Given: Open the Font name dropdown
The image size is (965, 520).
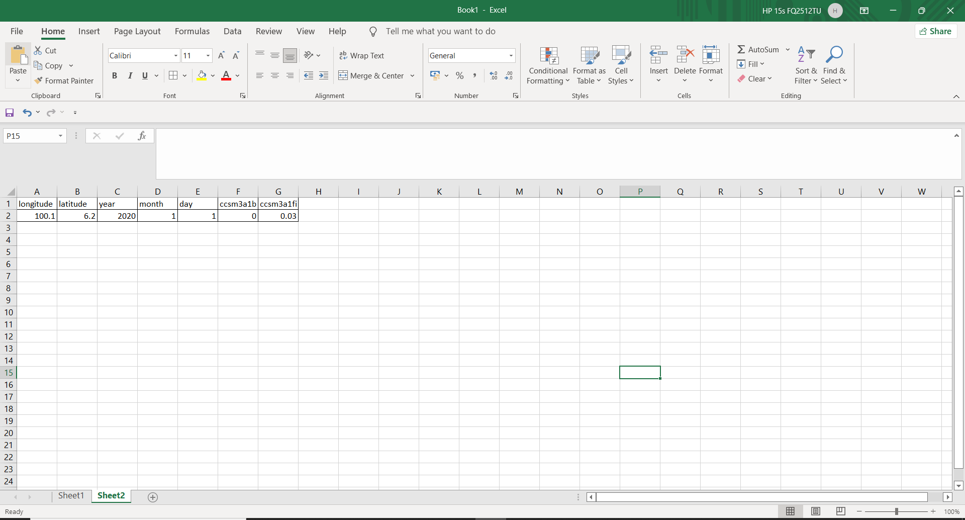Looking at the screenshot, I should (175, 55).
